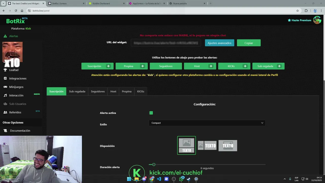Open Steam from the taskbar
Screen dimensions: 325x183
click(x=189, y=179)
